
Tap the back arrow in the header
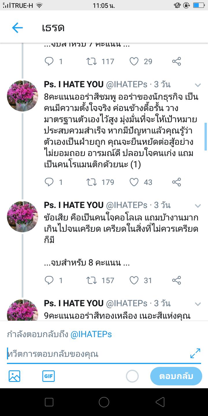tap(17, 28)
